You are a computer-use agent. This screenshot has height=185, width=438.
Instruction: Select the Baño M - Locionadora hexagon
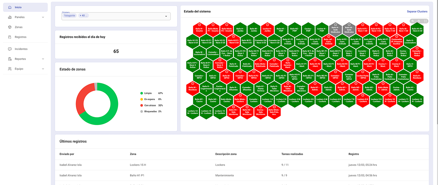click(200, 53)
